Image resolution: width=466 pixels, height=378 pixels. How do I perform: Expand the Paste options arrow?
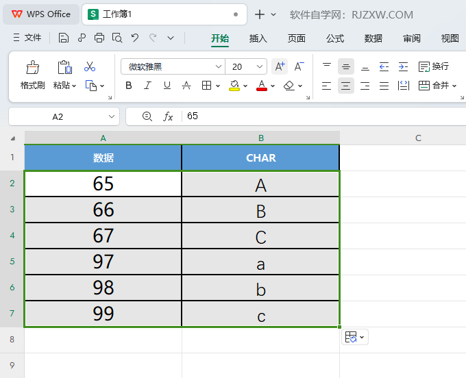point(74,86)
